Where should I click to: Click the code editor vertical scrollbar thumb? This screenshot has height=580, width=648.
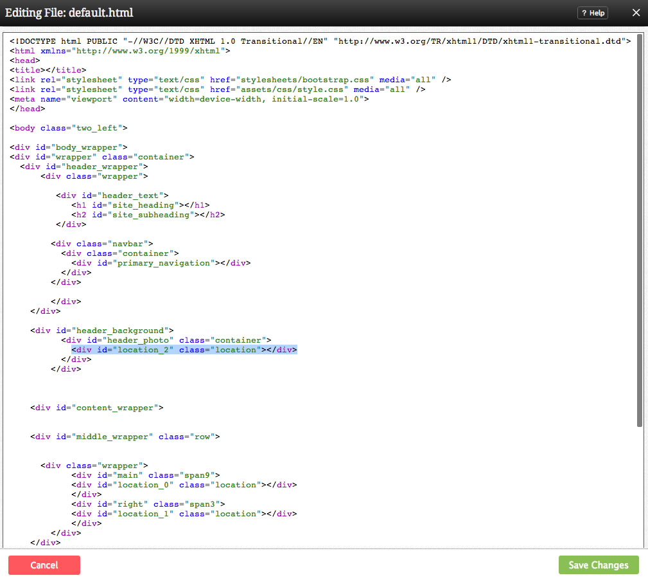tap(640, 230)
